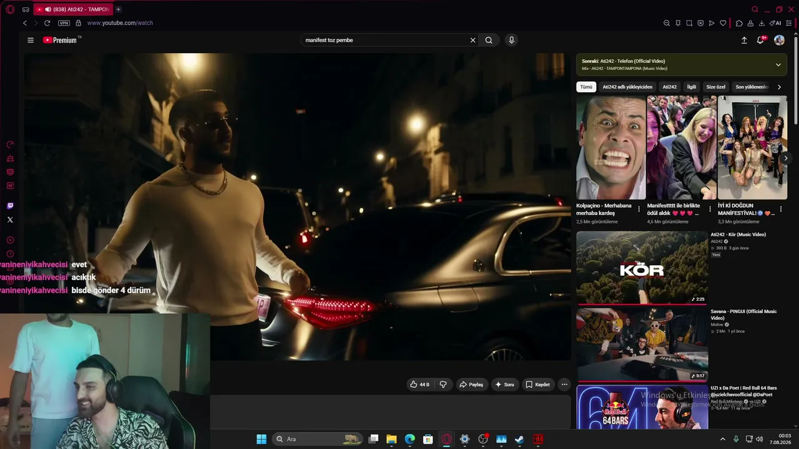Reload the current page
Viewport: 799px width, 449px height.
point(47,23)
